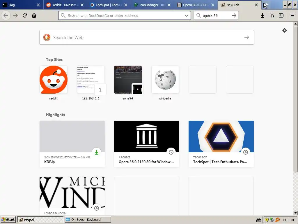Viewport: 298px width, 224px height.
Task: Click the DuckDuckGo logo in search box
Action: (x=47, y=37)
